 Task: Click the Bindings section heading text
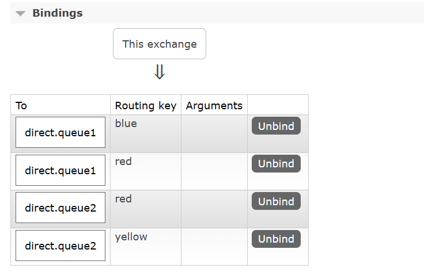[x=57, y=13]
